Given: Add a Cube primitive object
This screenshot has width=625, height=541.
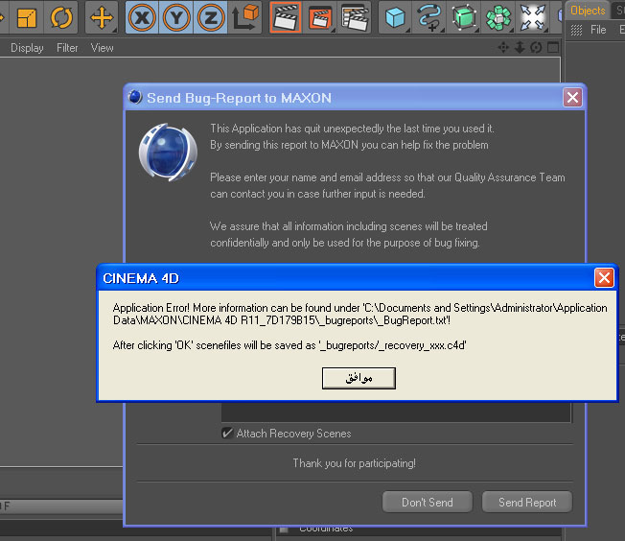Looking at the screenshot, I should pyautogui.click(x=395, y=18).
